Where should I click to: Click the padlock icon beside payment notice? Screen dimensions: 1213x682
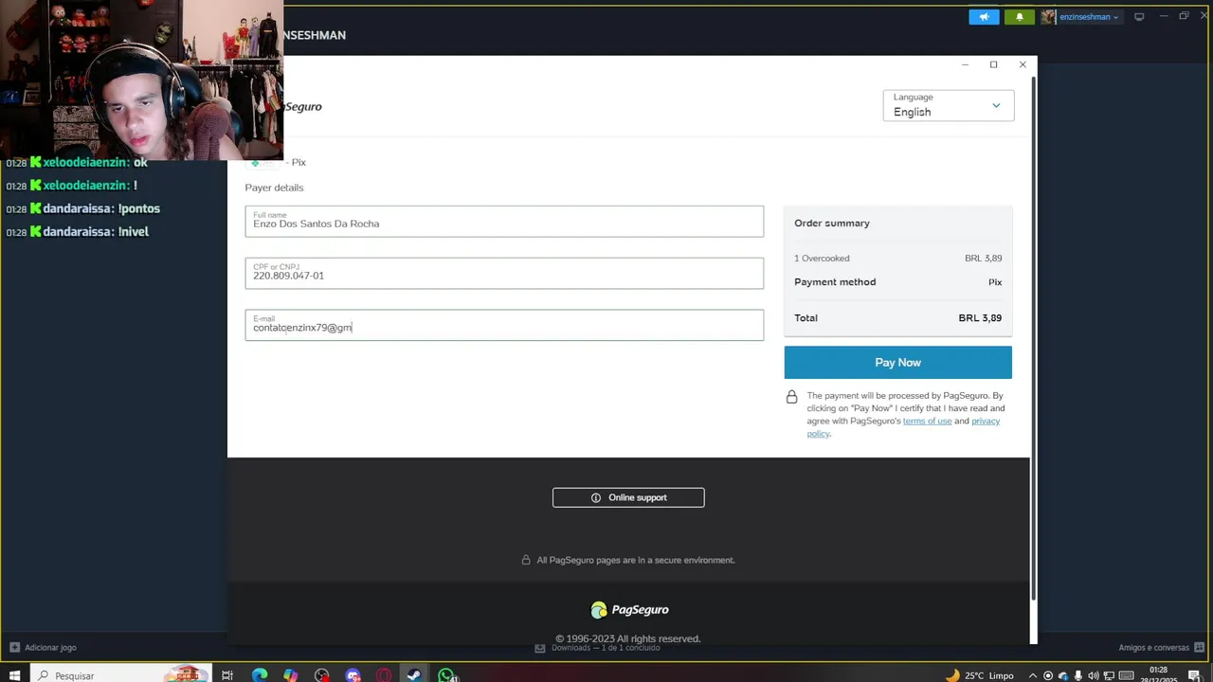(791, 397)
